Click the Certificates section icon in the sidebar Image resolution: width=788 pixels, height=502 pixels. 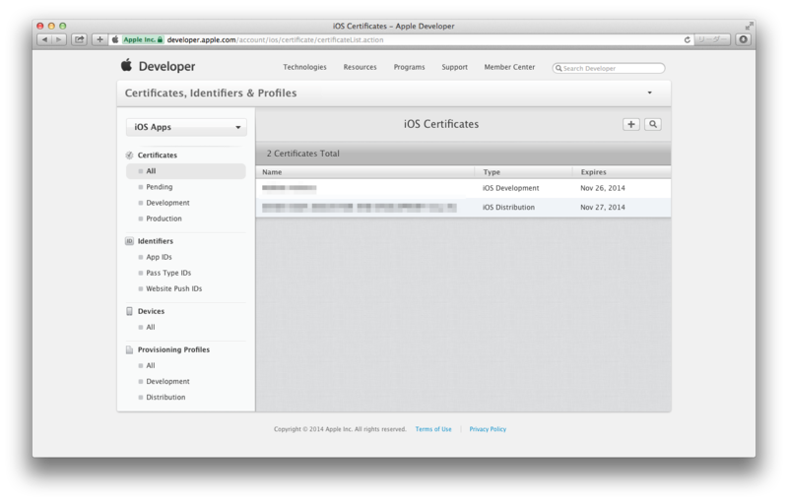[x=129, y=156]
